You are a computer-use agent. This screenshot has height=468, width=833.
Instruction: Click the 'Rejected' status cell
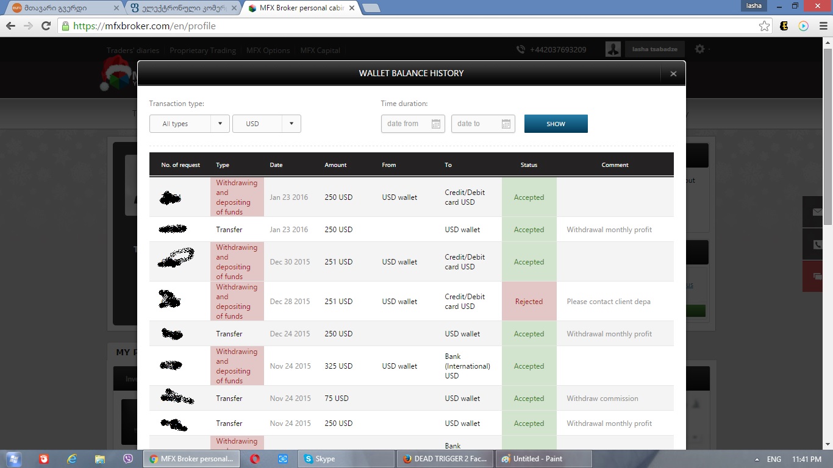(529, 302)
